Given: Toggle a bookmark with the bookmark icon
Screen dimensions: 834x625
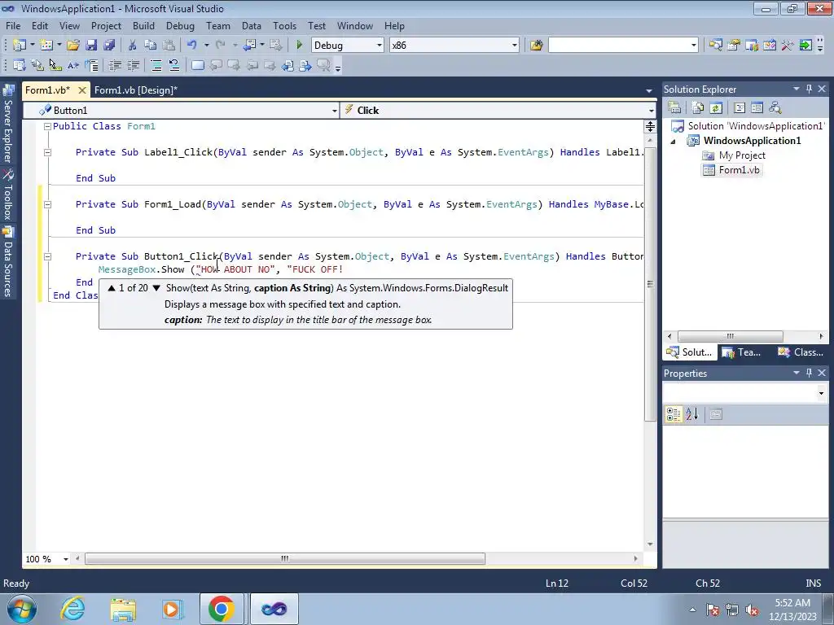Looking at the screenshot, I should point(197,65).
